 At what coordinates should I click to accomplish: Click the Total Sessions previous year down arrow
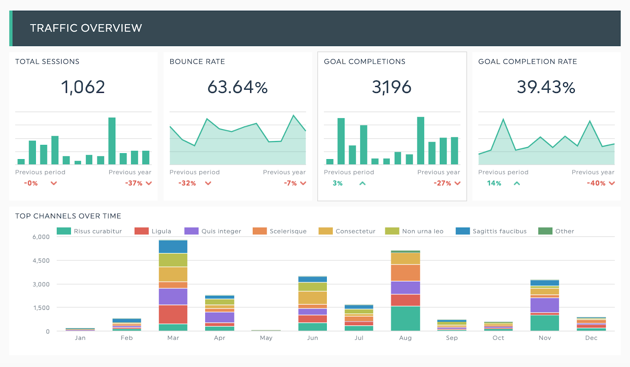point(149,183)
